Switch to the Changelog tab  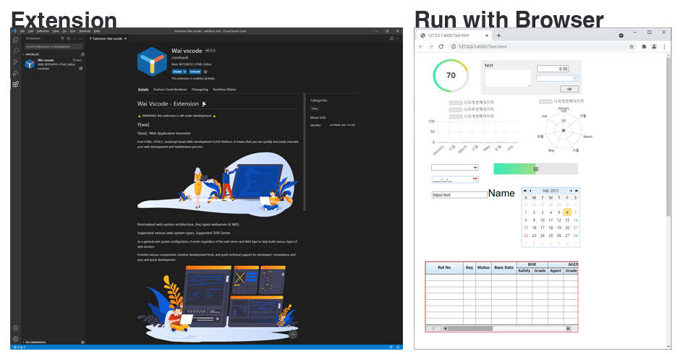200,90
